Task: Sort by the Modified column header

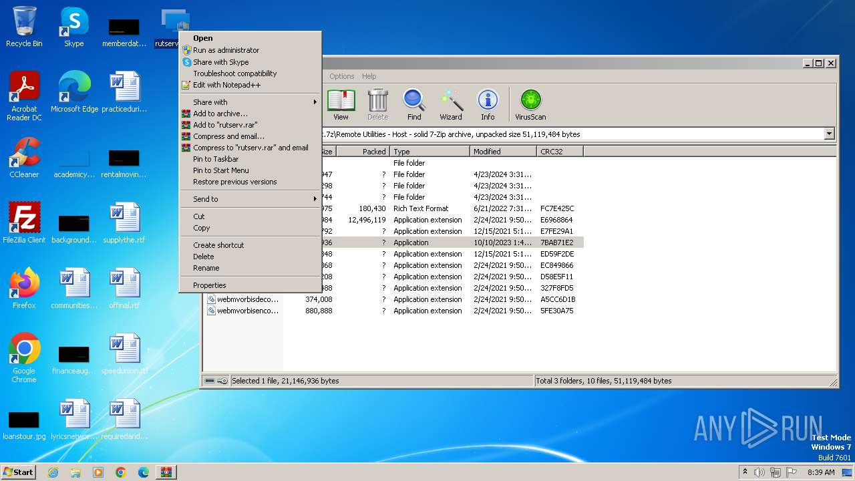Action: (x=503, y=152)
